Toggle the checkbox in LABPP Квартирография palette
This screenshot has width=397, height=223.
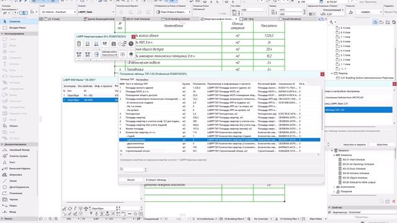click(x=120, y=44)
